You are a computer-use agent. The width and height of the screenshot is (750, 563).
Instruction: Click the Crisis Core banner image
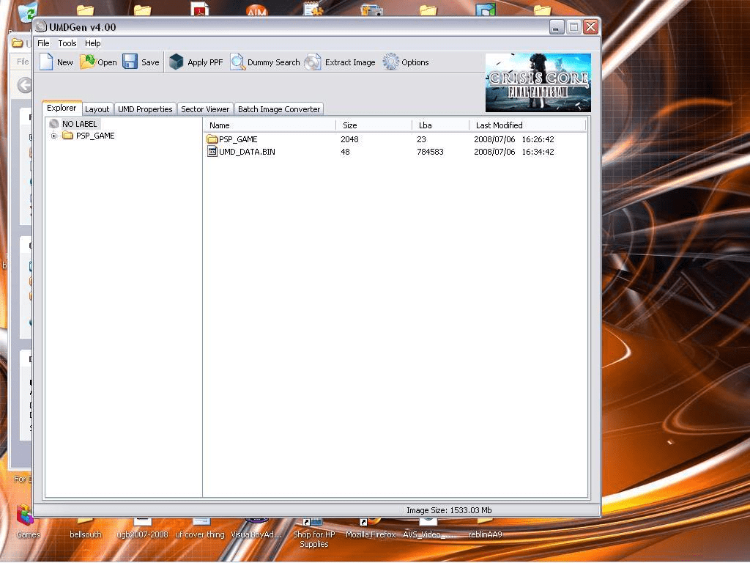point(537,82)
